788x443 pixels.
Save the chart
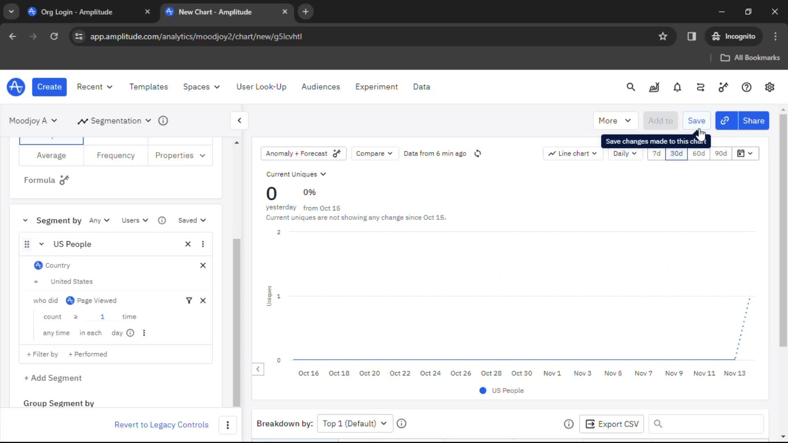(x=696, y=121)
